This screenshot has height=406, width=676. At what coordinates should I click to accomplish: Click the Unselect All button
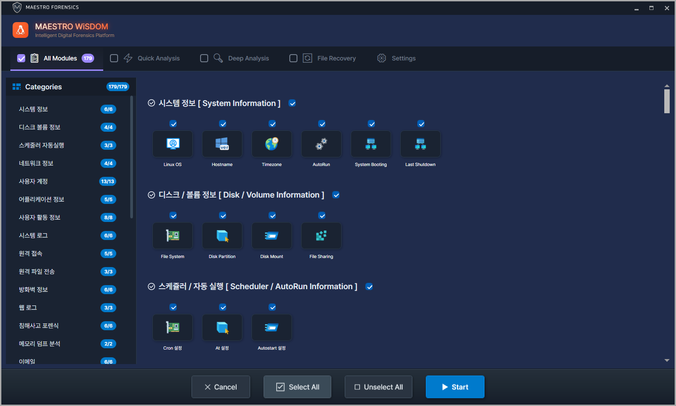(x=379, y=387)
